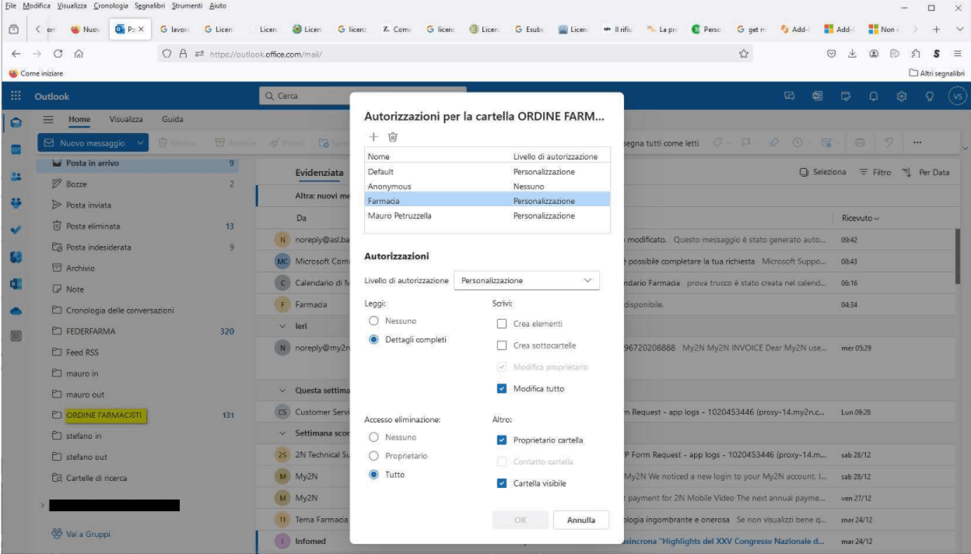
Task: Bookmark page with star icon
Action: (744, 54)
